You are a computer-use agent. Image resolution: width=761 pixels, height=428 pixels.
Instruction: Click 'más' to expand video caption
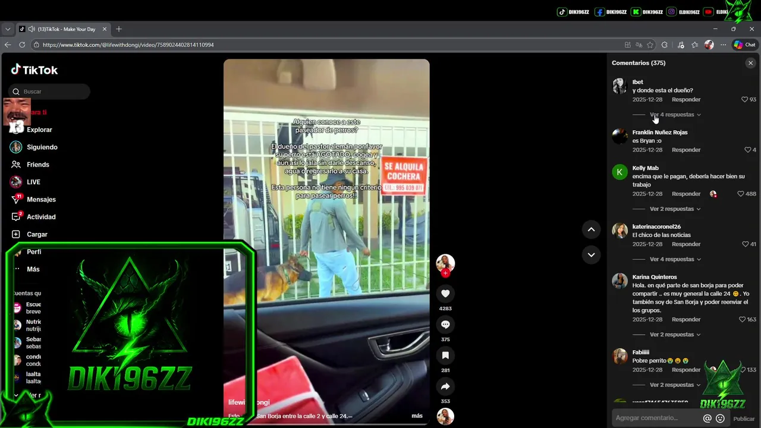417,416
